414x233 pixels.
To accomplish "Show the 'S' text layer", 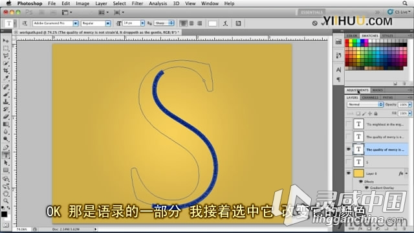I will pyautogui.click(x=349, y=162).
